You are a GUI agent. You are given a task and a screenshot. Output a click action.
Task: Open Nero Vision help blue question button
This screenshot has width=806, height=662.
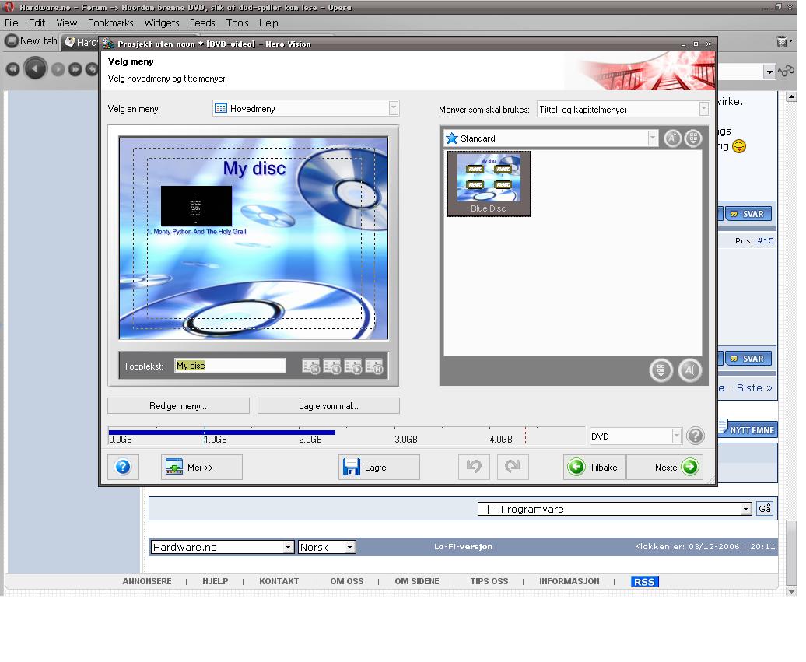tap(123, 468)
